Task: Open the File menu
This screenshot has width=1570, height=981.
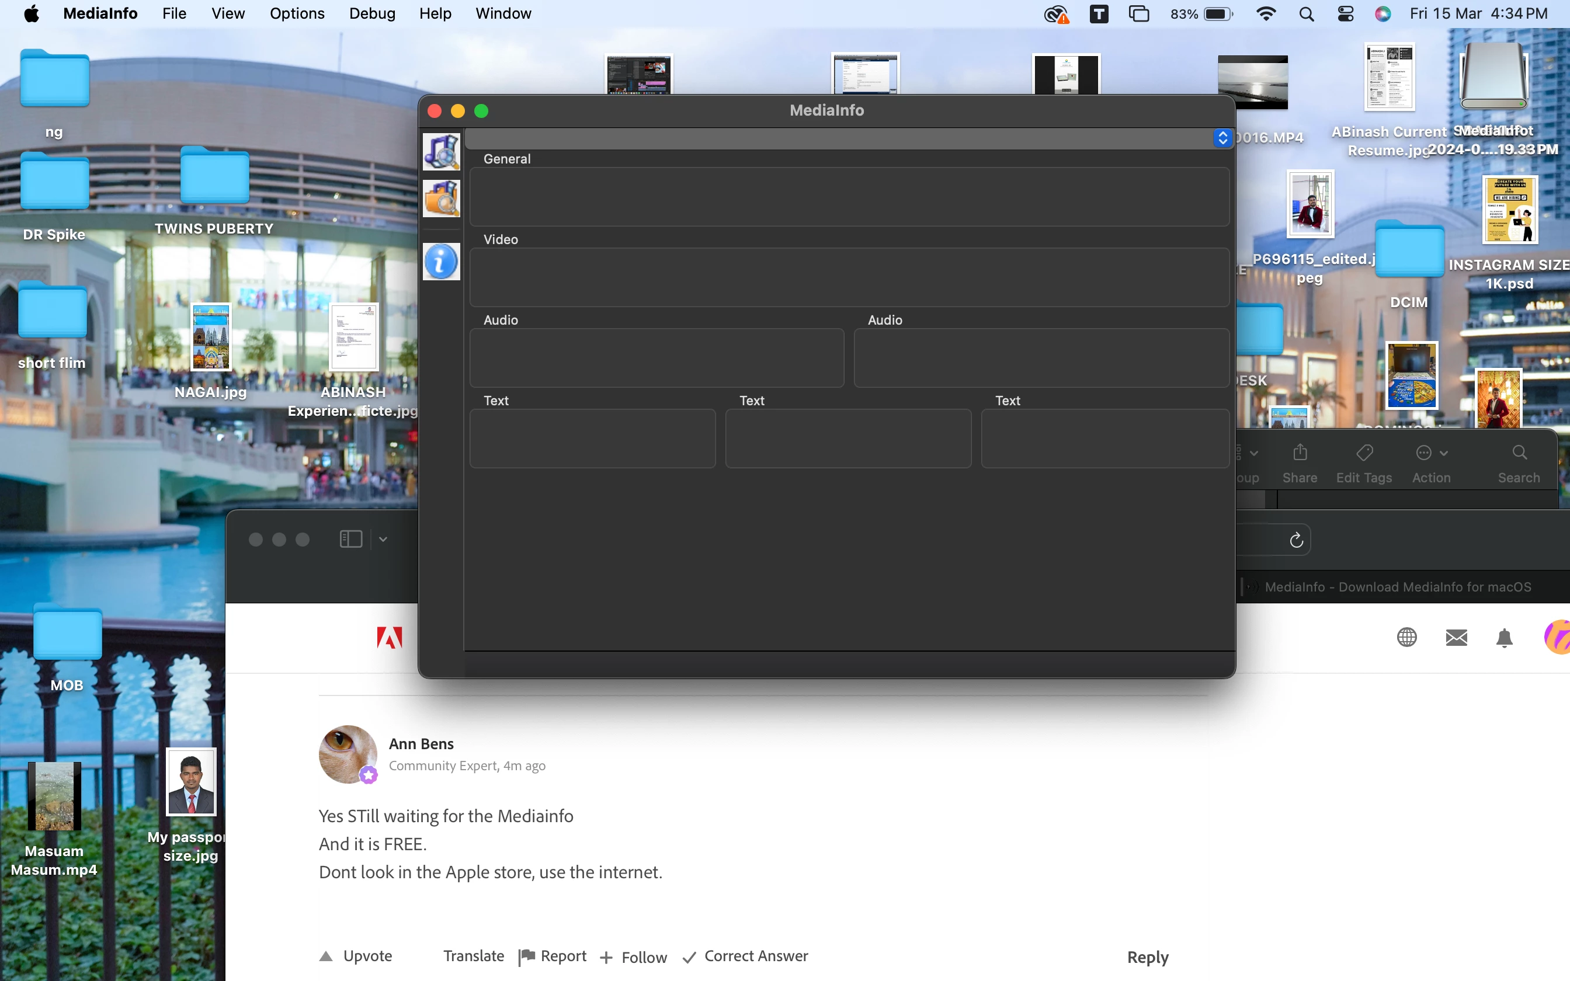Action: [x=174, y=13]
